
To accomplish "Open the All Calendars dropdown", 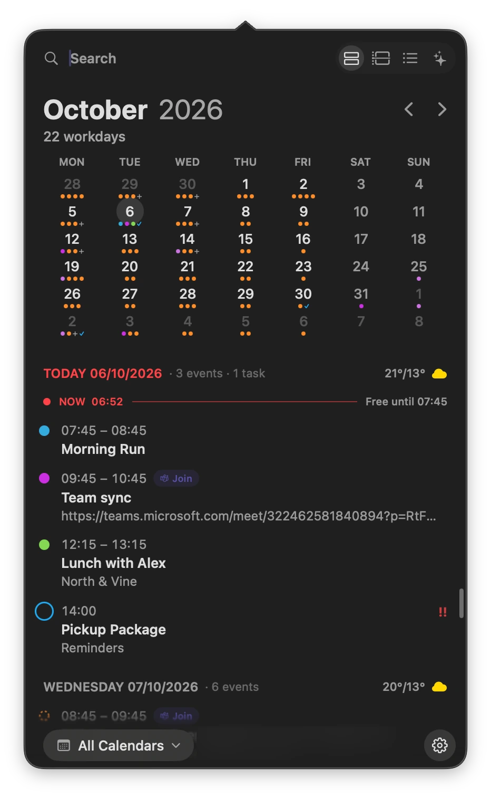I will (119, 745).
